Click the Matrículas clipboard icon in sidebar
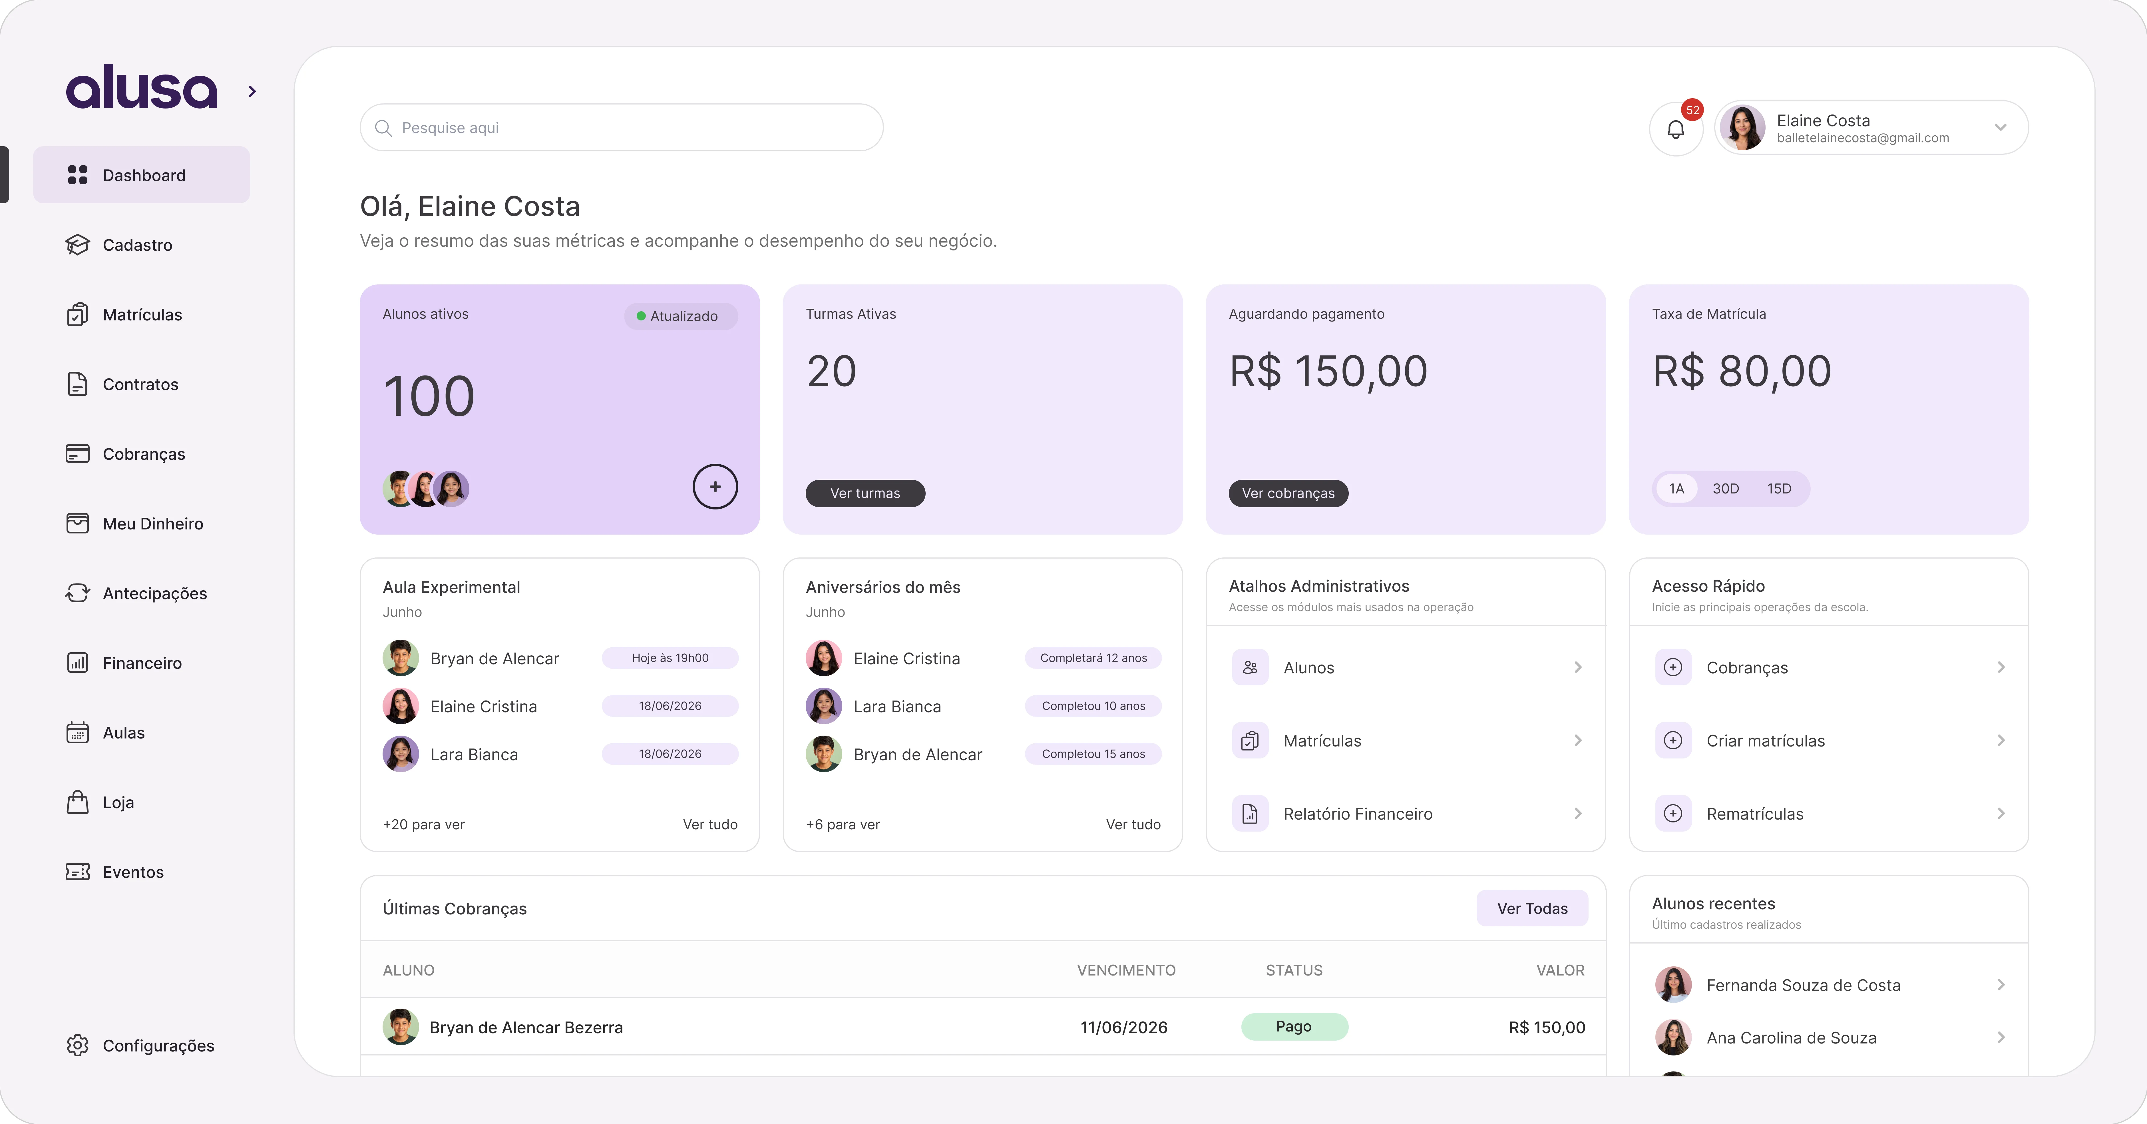 (77, 314)
